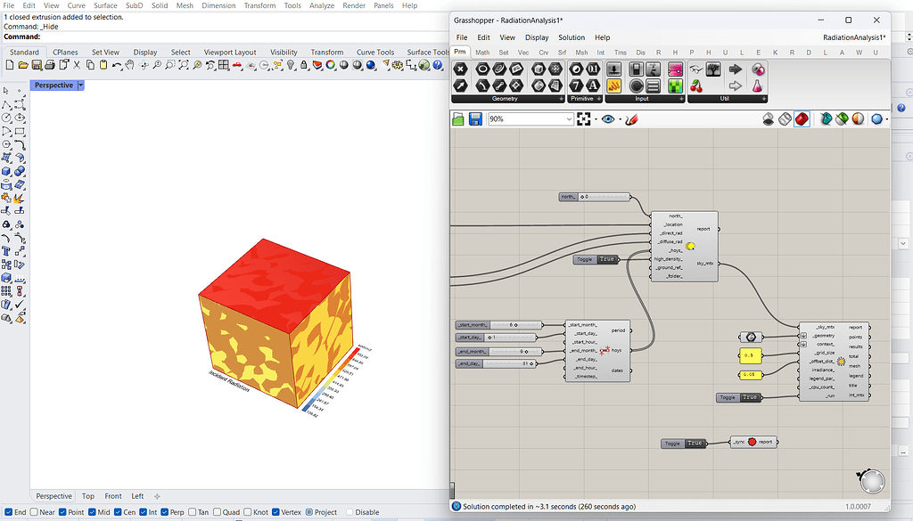Enable shaded preview using the red gem icon

coord(802,118)
